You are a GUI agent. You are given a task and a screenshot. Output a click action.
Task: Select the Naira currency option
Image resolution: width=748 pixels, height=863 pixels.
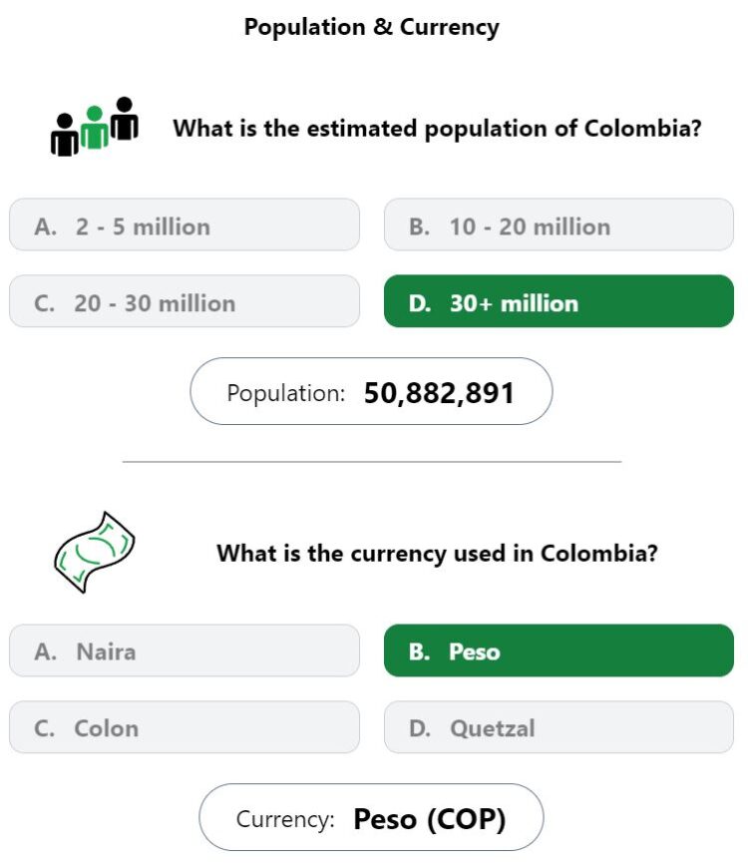click(185, 650)
